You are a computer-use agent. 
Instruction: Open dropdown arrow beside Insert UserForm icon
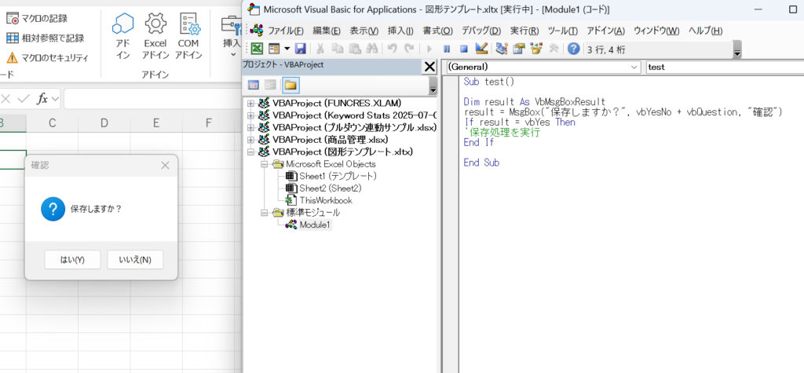click(x=286, y=49)
